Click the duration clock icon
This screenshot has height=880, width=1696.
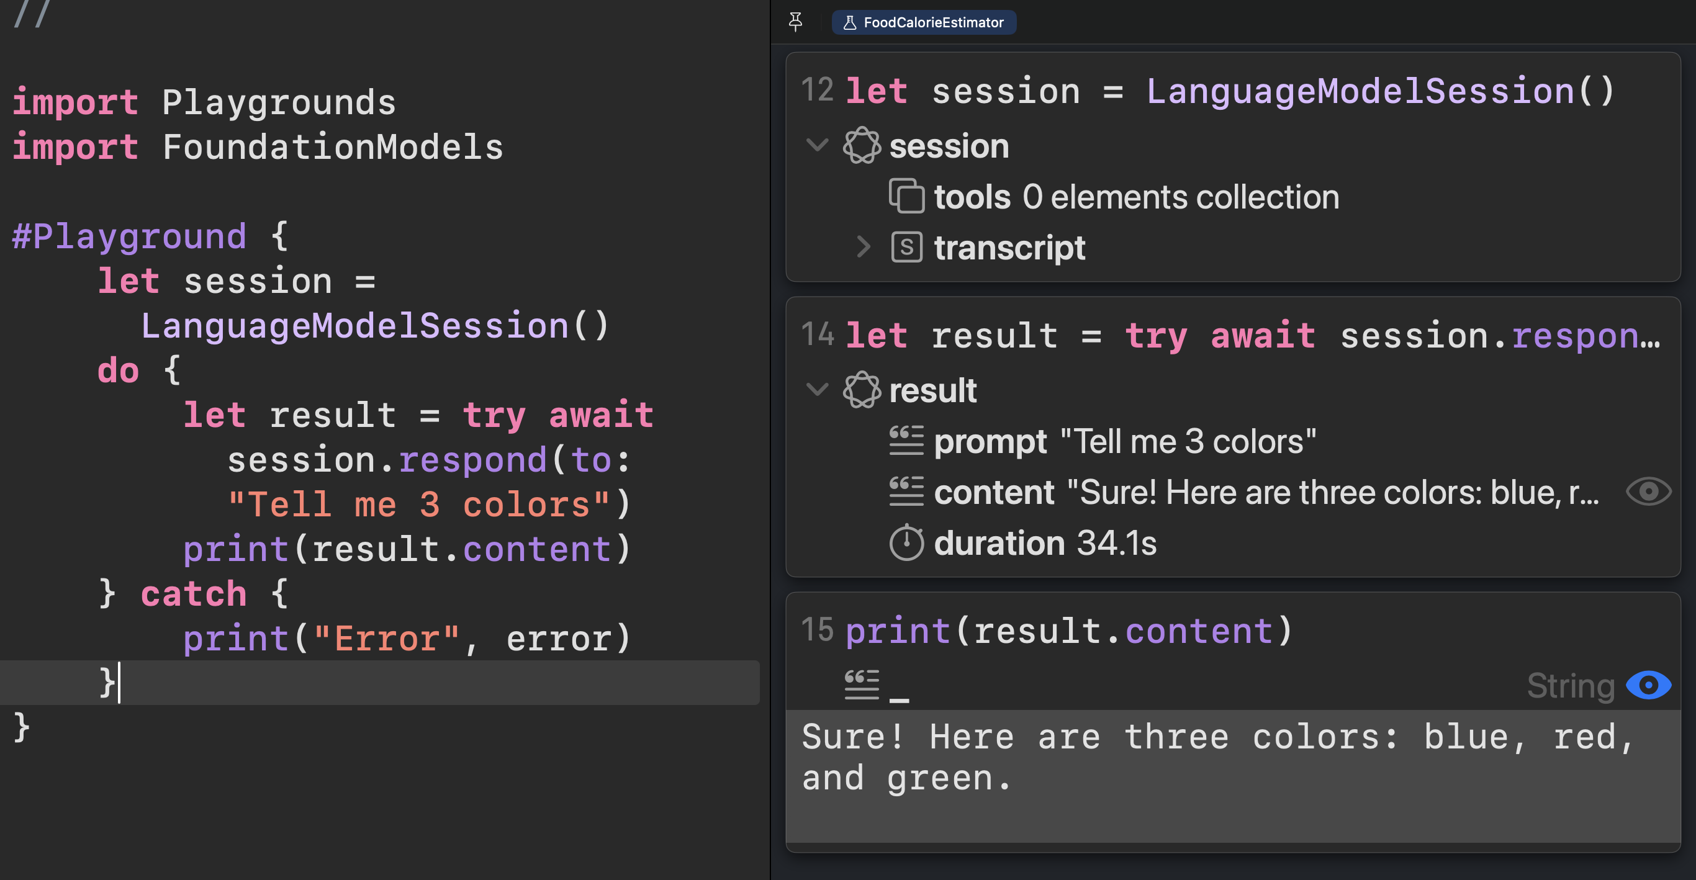[x=906, y=543]
